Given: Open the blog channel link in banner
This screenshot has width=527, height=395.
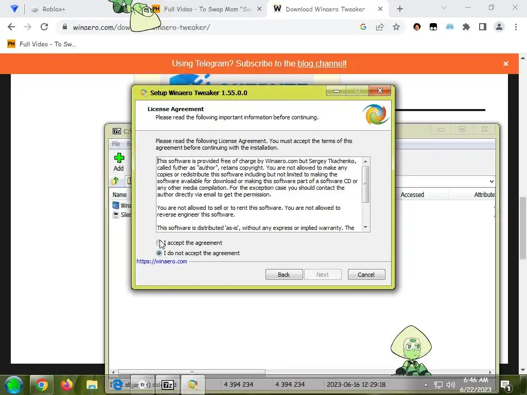Looking at the screenshot, I should tap(322, 63).
